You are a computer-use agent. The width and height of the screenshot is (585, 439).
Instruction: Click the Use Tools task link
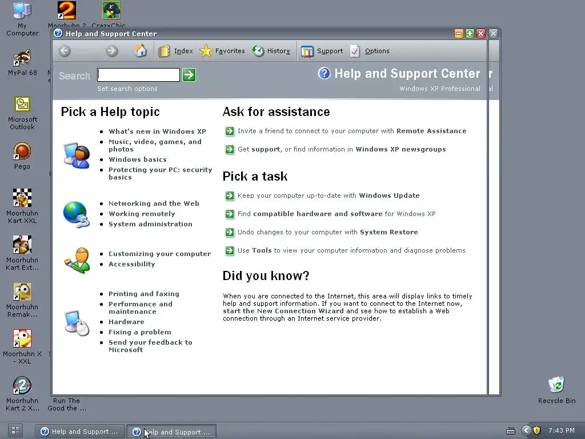click(351, 250)
